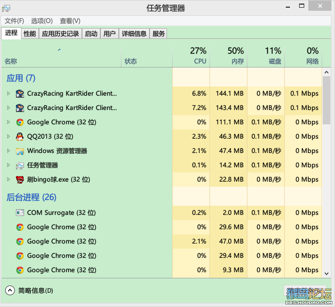Click the 47.4 MB memory cell

(x=228, y=150)
